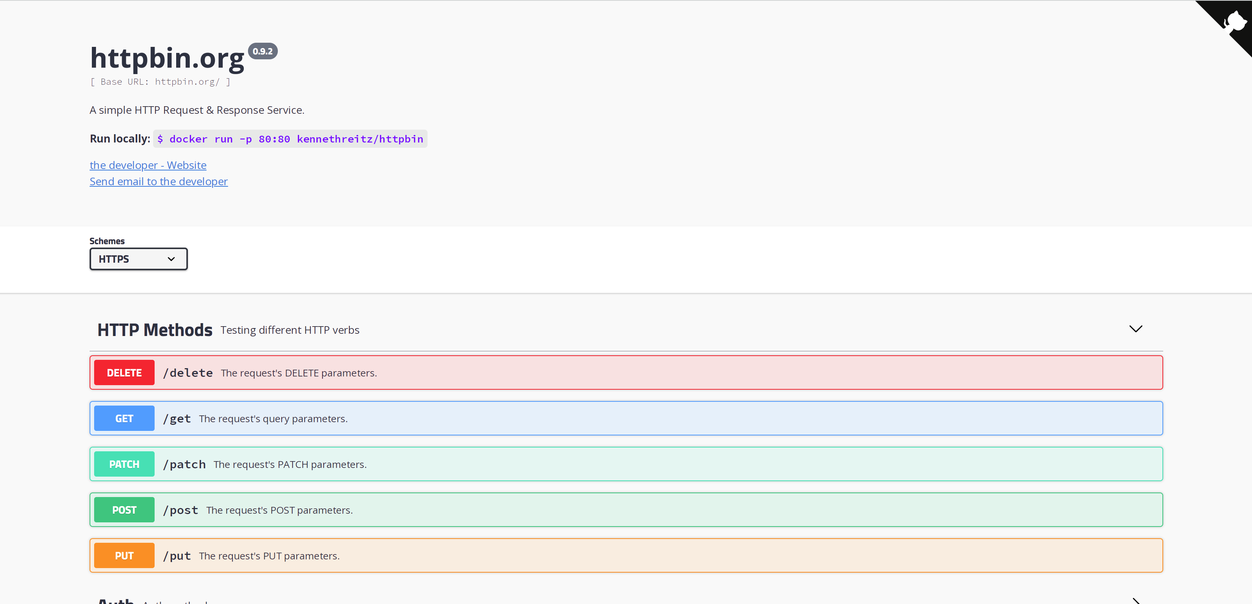Open the Schemes HTTPS dropdown
This screenshot has width=1252, height=604.
138,259
